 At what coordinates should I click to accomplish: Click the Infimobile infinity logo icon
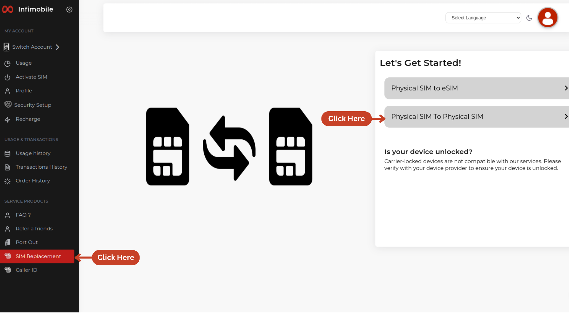pos(8,10)
